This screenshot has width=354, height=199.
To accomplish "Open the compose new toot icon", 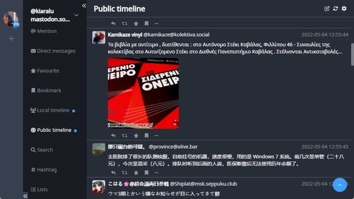I will click(327, 8).
